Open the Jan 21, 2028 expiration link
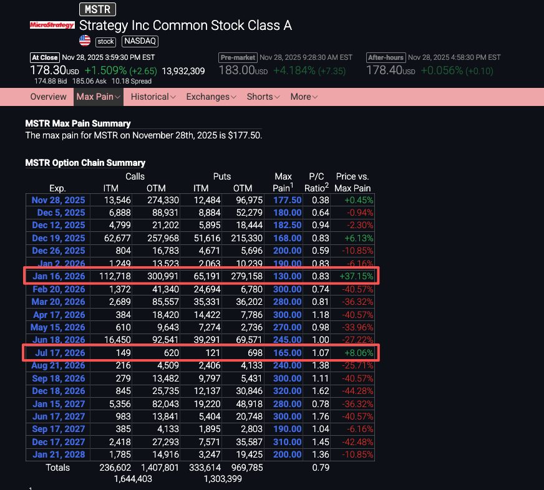The height and width of the screenshot is (490, 544). click(59, 454)
